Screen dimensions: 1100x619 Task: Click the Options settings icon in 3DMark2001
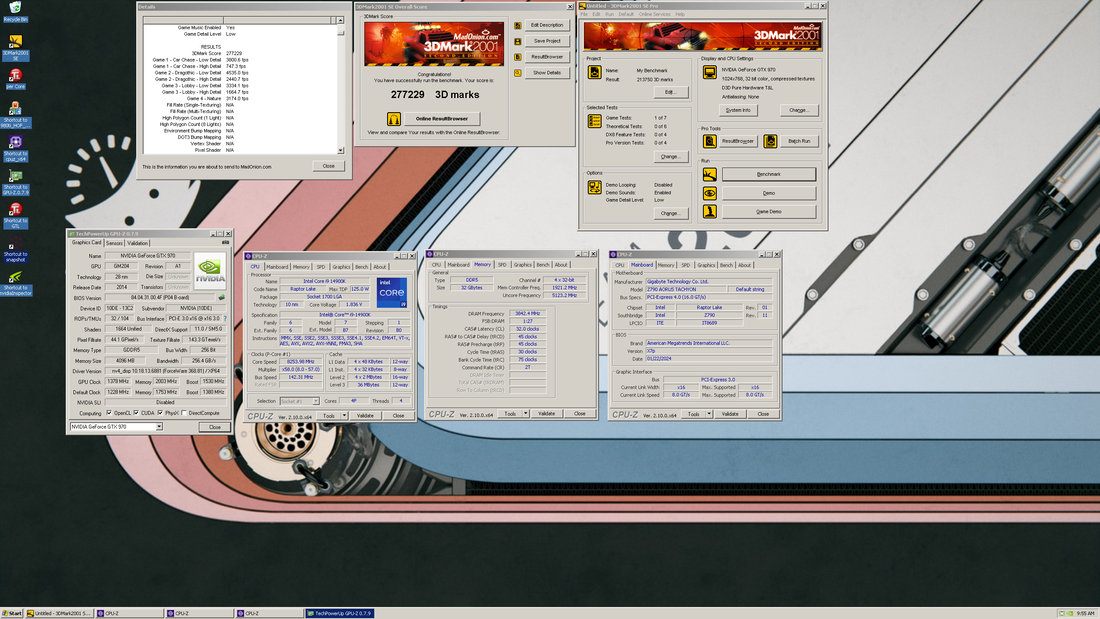click(595, 187)
